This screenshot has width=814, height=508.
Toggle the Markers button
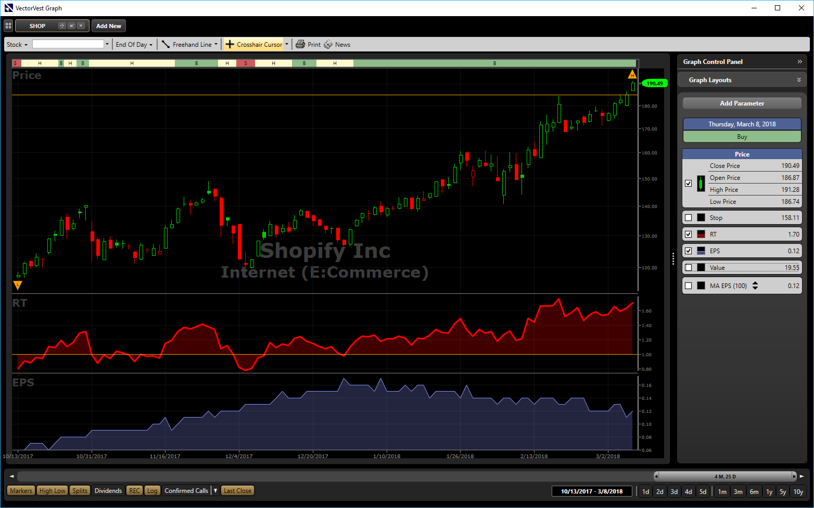21,491
